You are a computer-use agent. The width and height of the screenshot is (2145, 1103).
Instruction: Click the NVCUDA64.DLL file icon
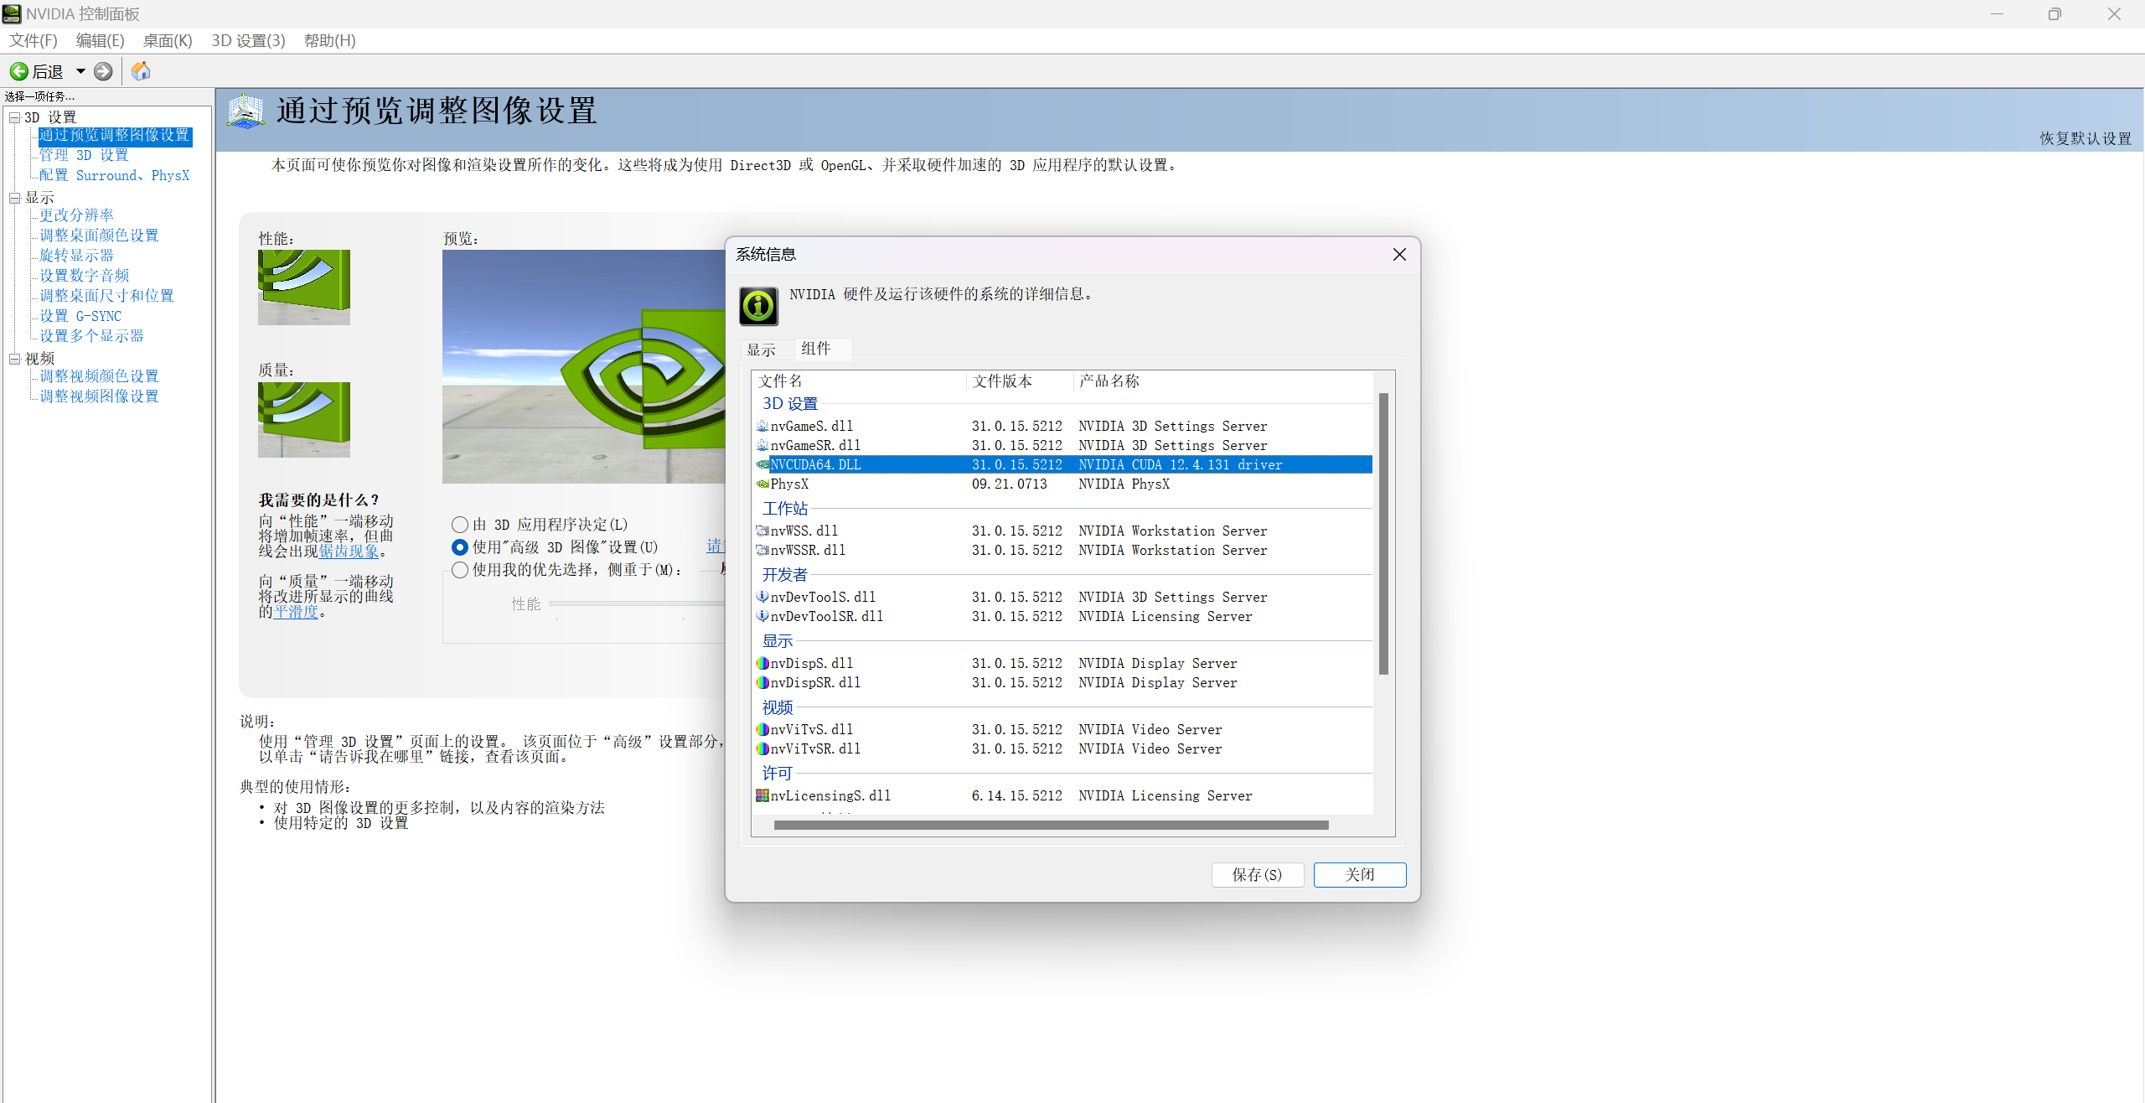coord(762,464)
